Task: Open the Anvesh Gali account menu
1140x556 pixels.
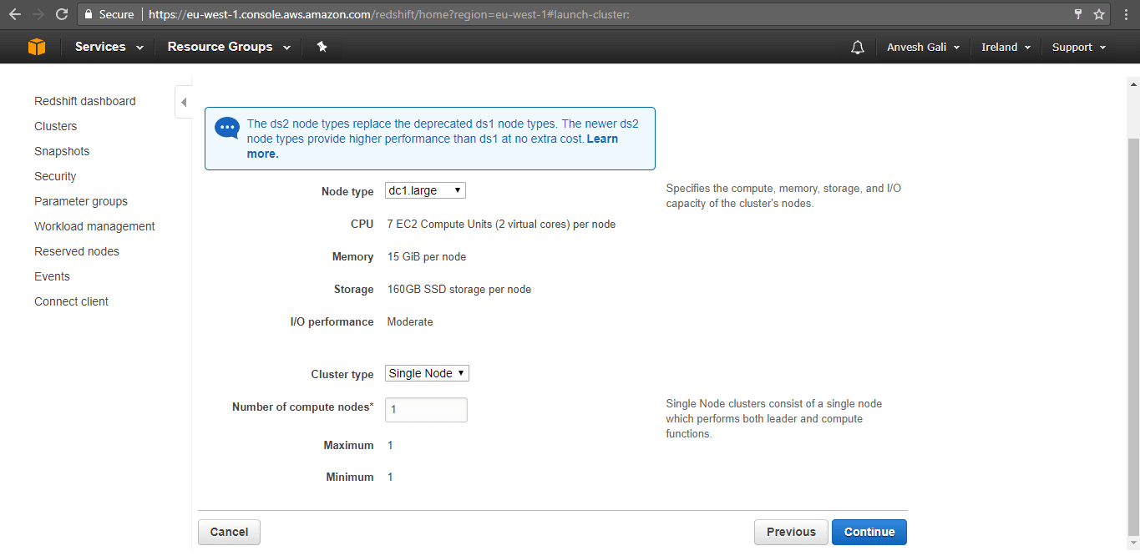Action: click(923, 48)
